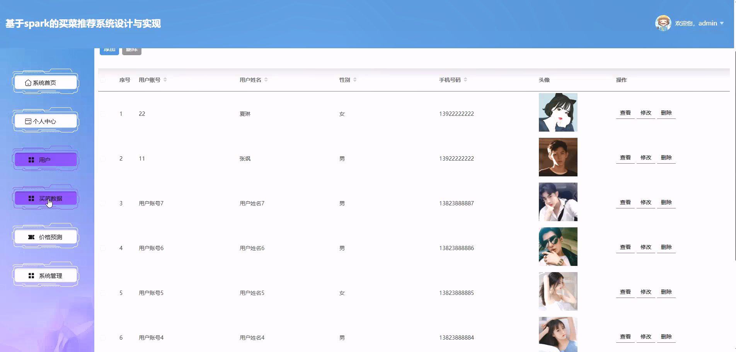View details of user 夏琳 with 查看
Screen dimensions: 736x352
coord(625,113)
